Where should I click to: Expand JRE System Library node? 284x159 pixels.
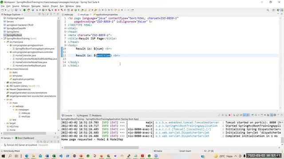(5, 86)
